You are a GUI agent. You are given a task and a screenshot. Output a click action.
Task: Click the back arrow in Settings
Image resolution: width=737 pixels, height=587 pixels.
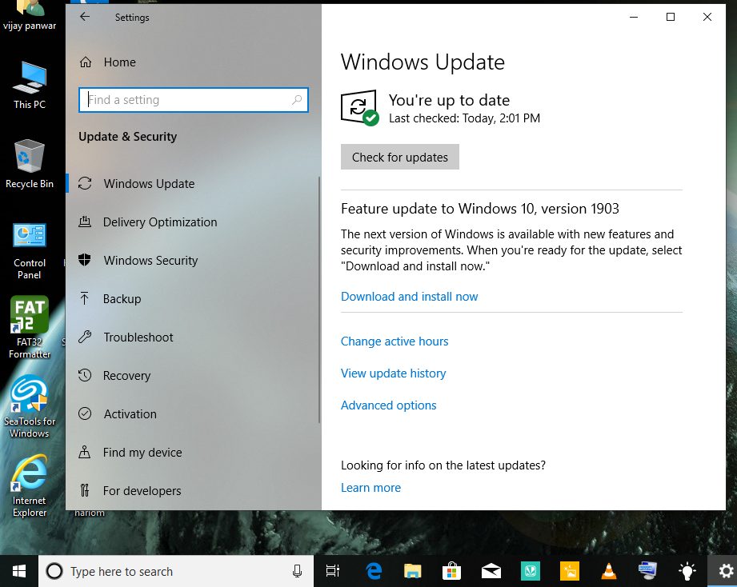click(x=85, y=17)
